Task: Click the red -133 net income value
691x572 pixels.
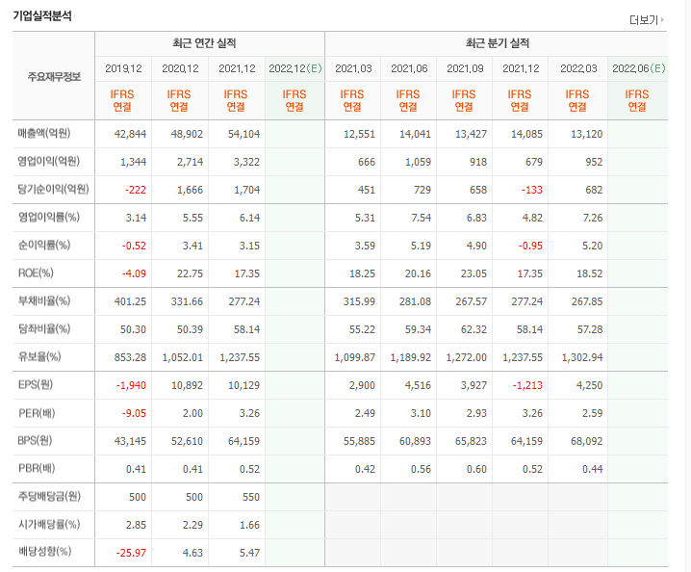Action: [x=532, y=190]
